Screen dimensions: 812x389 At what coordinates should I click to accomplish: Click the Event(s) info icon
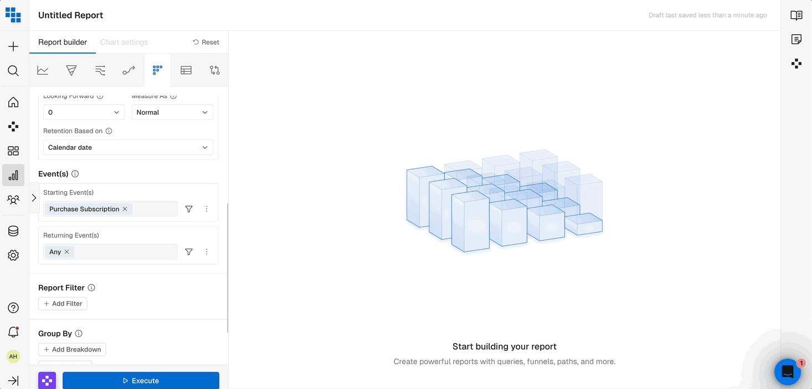coord(75,174)
